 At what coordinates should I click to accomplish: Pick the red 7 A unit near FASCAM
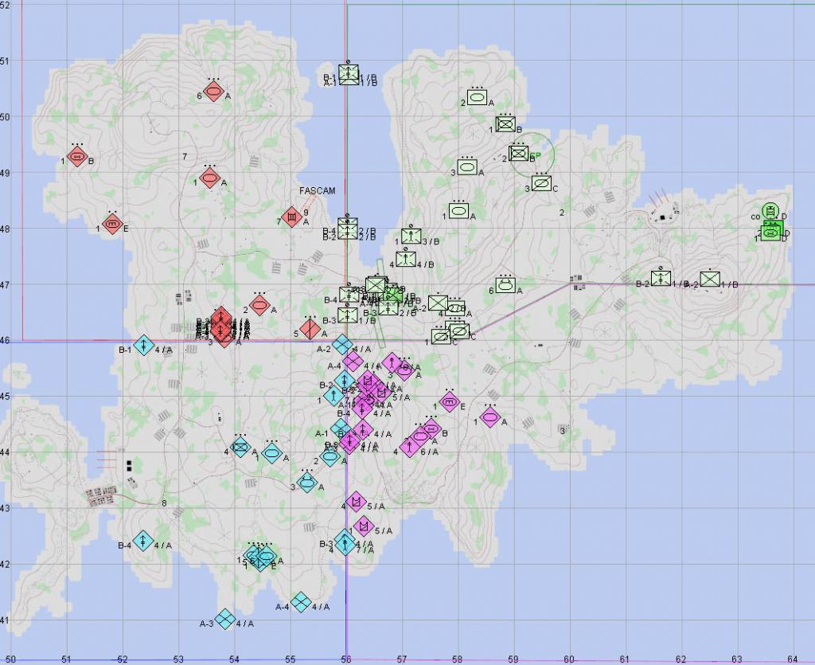point(292,217)
